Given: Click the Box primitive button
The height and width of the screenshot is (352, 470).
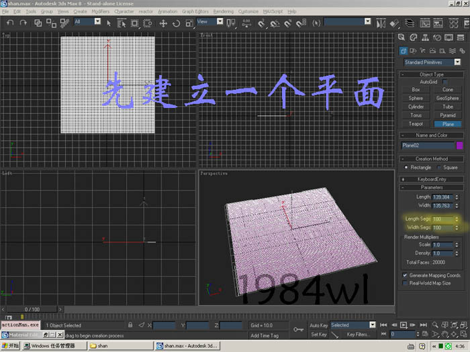Looking at the screenshot, I should (x=416, y=89).
